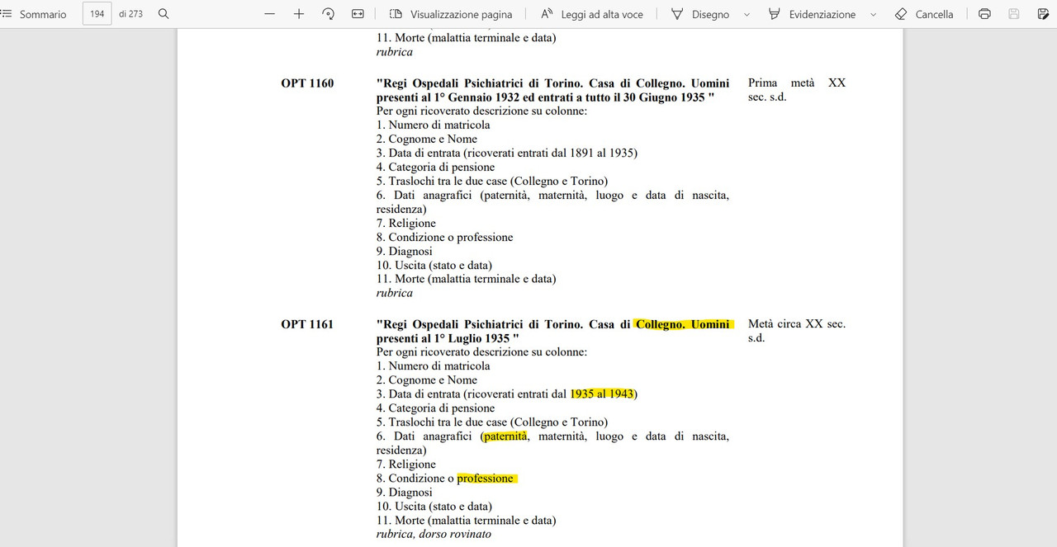Print the document with printer icon
This screenshot has width=1057, height=547.
[984, 14]
